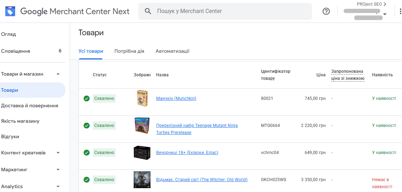
Task: Click the Ninja Turtles Prerelease thumbnail
Action: (x=142, y=125)
